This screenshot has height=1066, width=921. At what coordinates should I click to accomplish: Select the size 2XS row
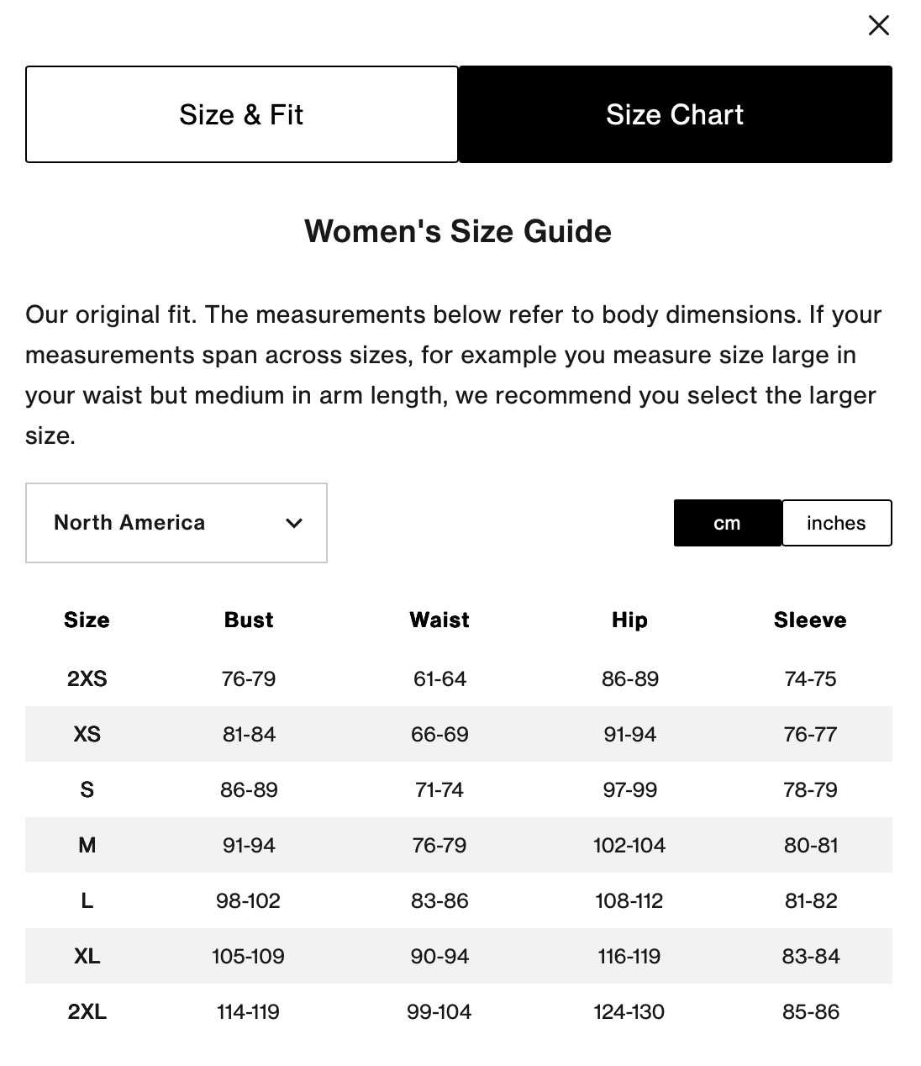point(87,678)
